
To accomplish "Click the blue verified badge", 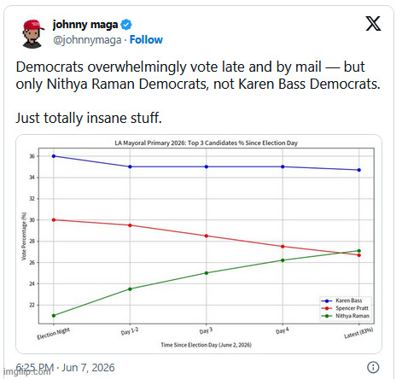I will (x=126, y=25).
